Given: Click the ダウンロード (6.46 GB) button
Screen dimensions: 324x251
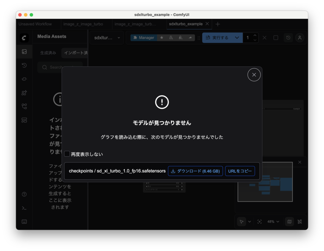Looking at the screenshot, I should point(195,171).
